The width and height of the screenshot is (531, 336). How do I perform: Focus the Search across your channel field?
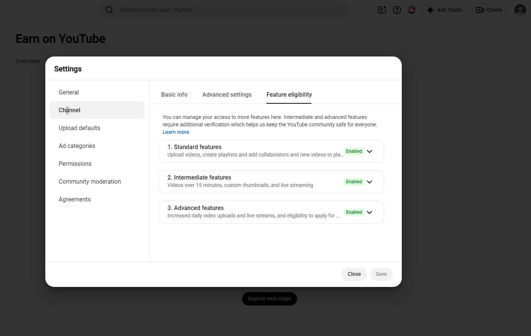pos(224,10)
